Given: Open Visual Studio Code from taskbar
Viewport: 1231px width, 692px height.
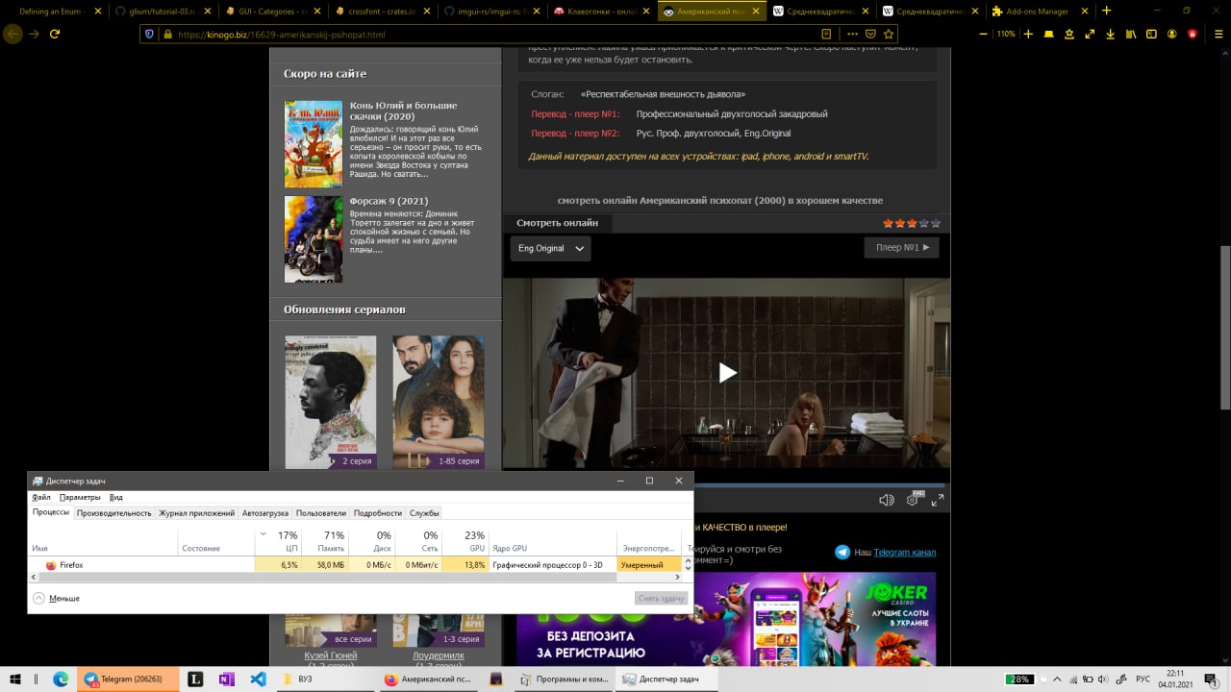Looking at the screenshot, I should 258,679.
